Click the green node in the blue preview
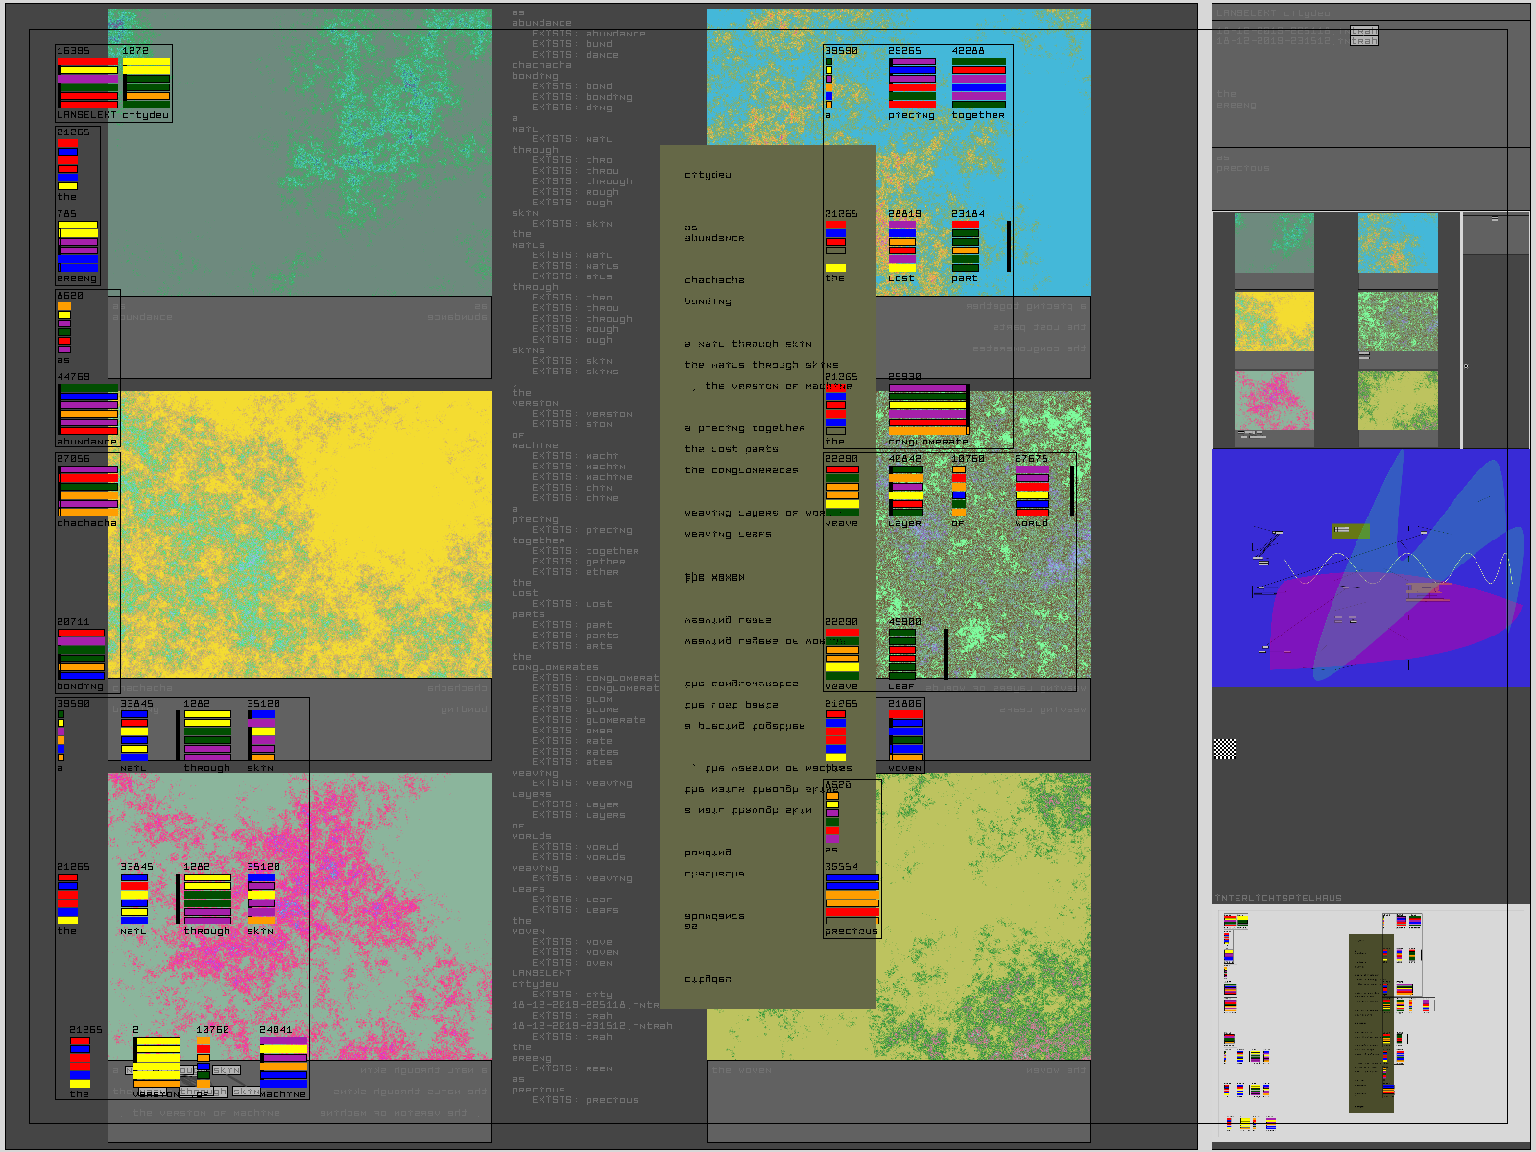Image resolution: width=1536 pixels, height=1152 pixels. [x=1351, y=531]
